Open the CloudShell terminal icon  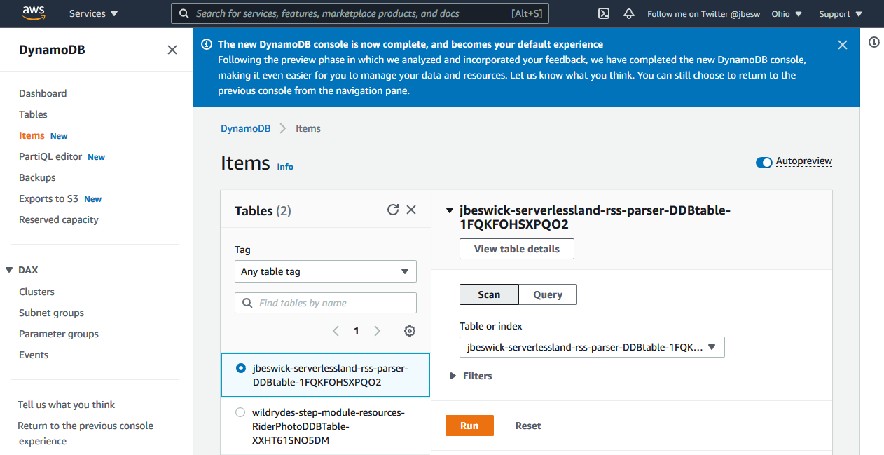(x=604, y=13)
